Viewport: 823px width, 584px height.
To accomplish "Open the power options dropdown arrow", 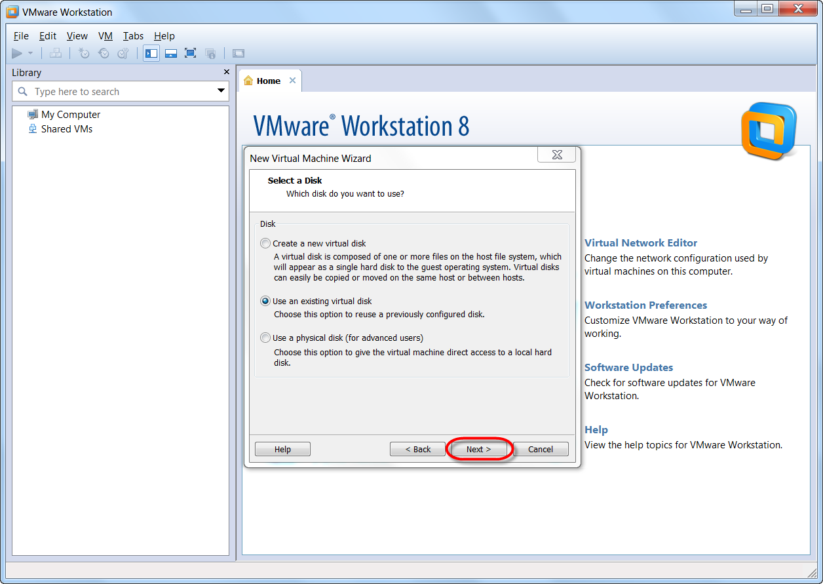I will [x=30, y=54].
